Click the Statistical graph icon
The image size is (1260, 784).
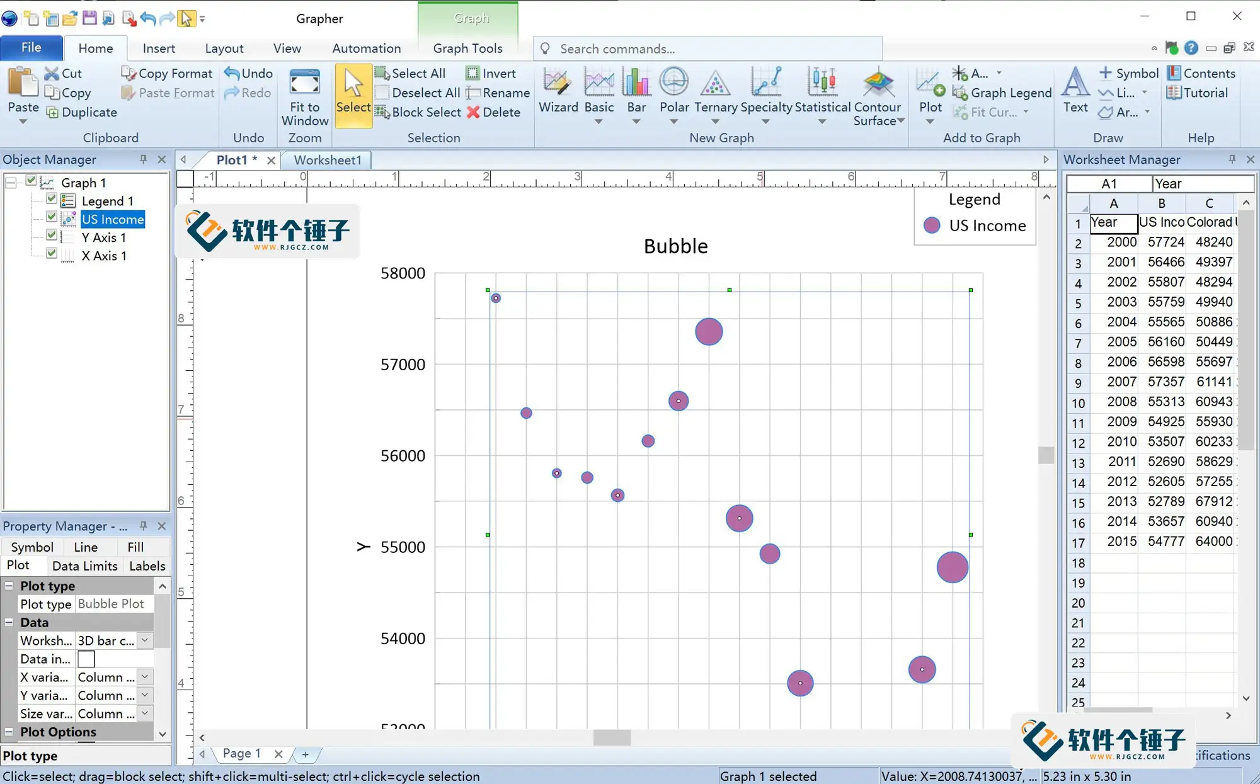coord(822,82)
